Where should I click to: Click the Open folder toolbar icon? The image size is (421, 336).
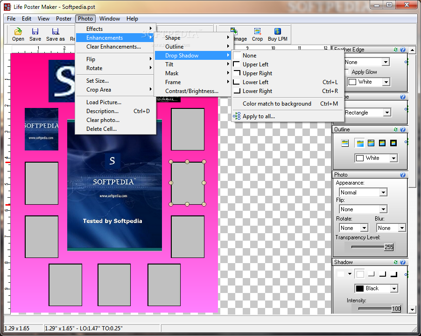(x=18, y=31)
